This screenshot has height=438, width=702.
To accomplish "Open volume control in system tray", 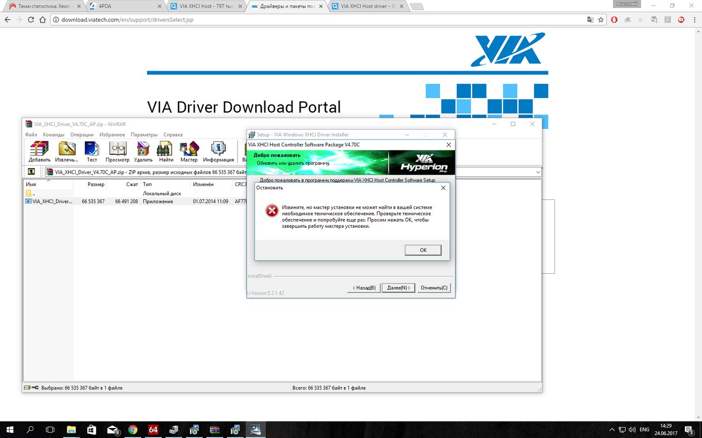I will tap(633, 430).
